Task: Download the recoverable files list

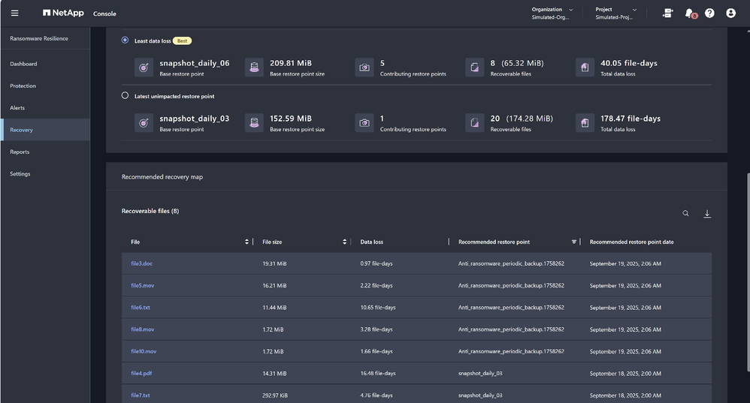Action: pos(706,214)
